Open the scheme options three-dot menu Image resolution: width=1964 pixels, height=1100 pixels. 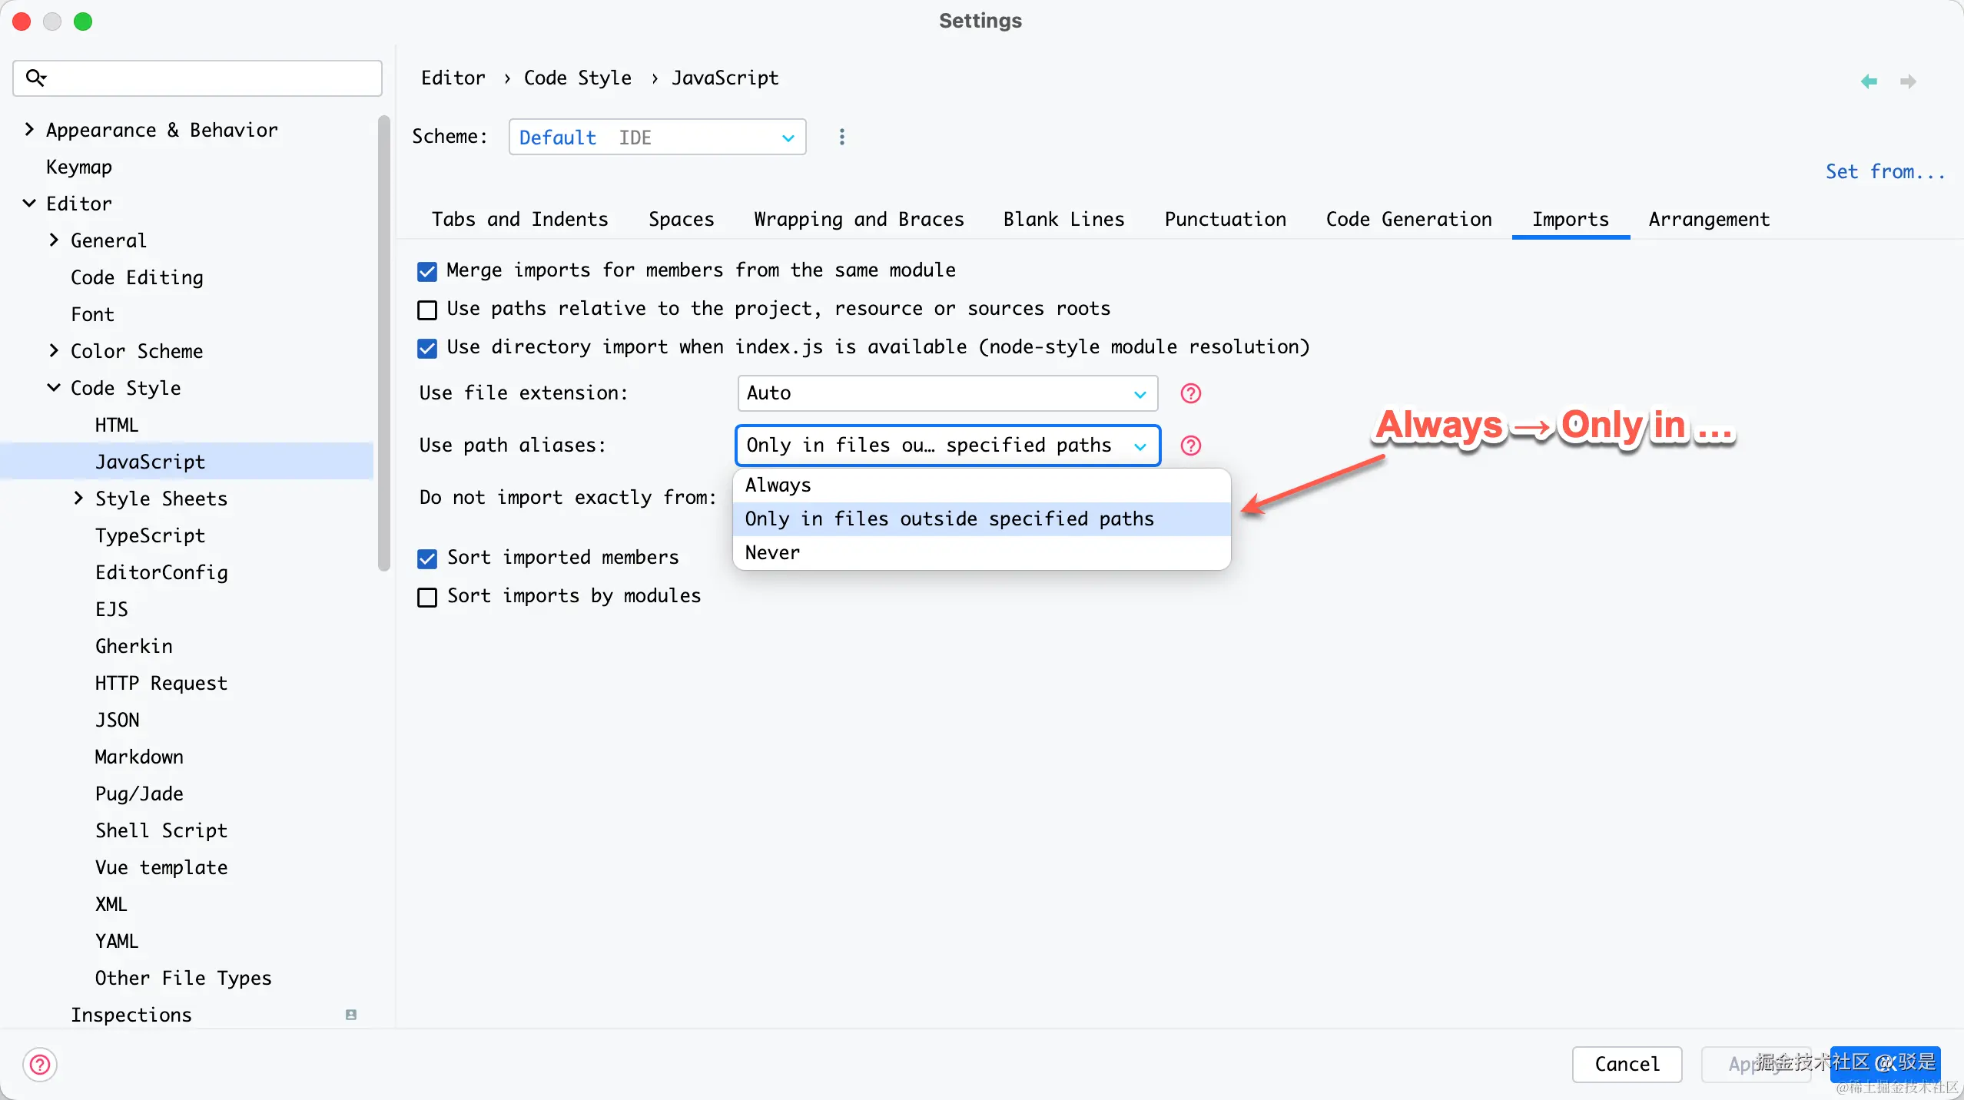(x=841, y=137)
